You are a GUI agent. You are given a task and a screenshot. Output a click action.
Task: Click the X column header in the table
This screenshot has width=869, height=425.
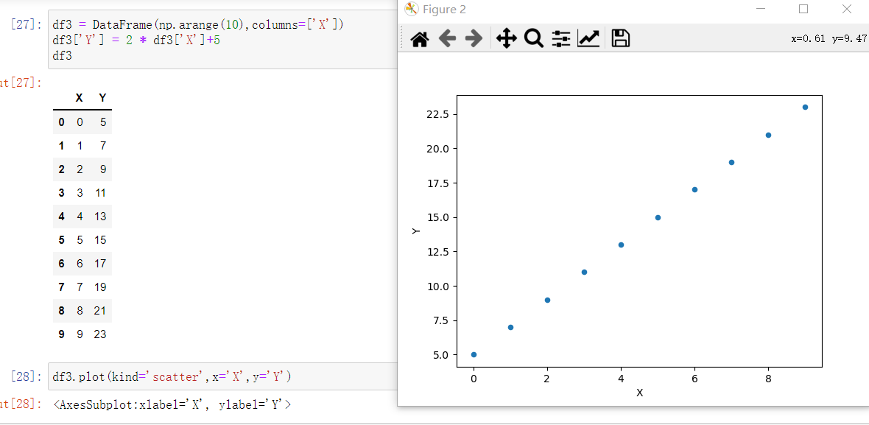click(x=80, y=98)
